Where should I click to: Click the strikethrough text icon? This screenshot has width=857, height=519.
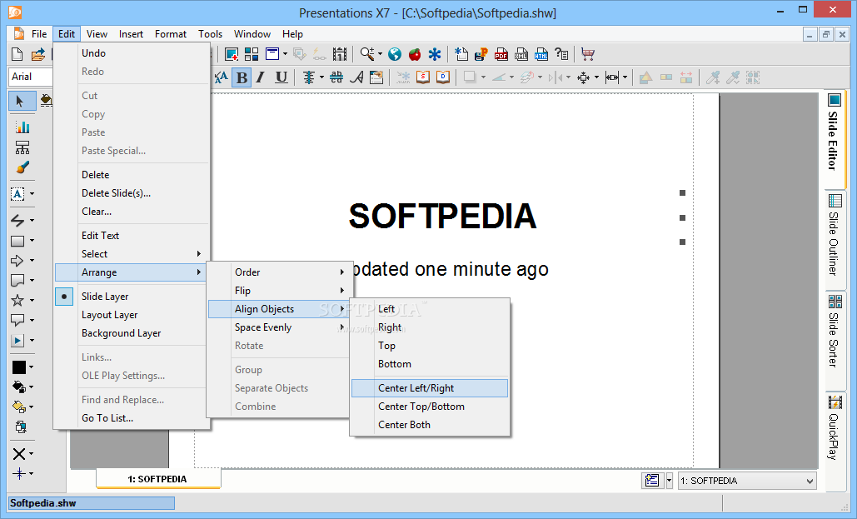pos(336,77)
